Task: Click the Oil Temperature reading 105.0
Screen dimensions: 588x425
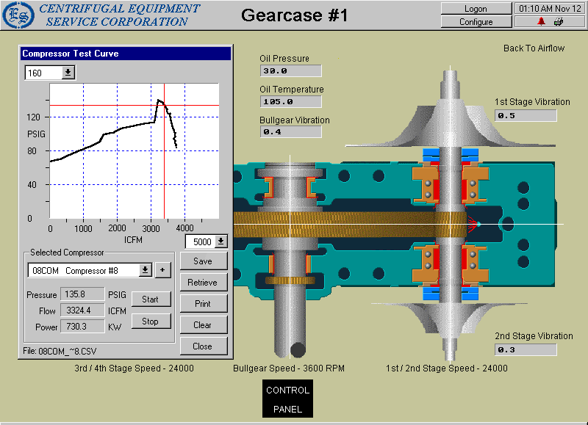Action: pyautogui.click(x=290, y=101)
